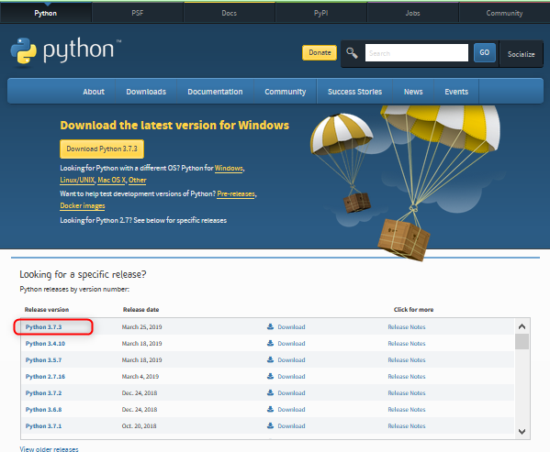Open the Docker images link

tap(83, 205)
